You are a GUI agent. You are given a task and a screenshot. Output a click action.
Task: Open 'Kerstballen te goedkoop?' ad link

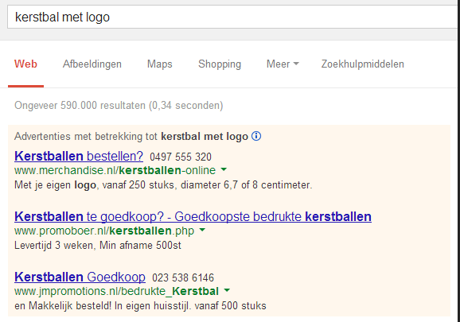pos(193,216)
